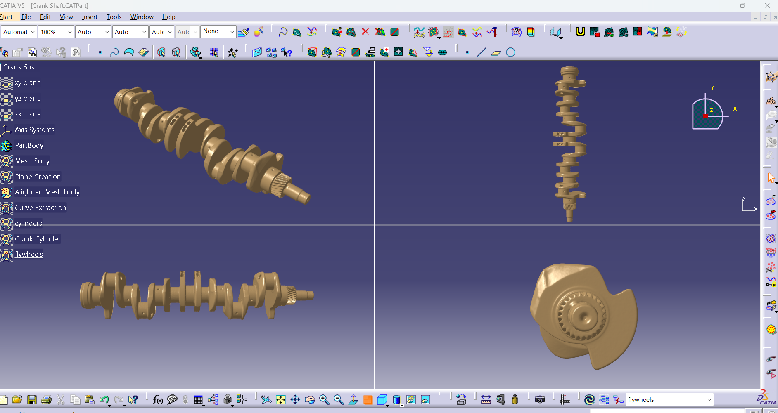The width and height of the screenshot is (778, 413).
Task: Select 'xy plane' in the tree
Action: tap(28, 83)
